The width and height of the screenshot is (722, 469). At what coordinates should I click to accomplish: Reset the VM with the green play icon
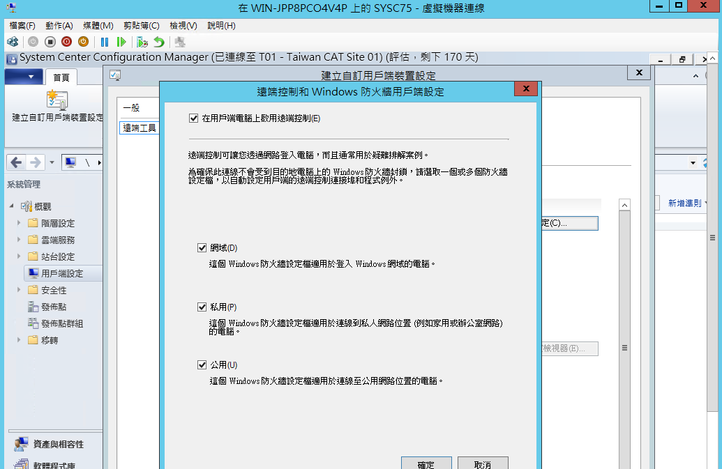pyautogui.click(x=121, y=42)
